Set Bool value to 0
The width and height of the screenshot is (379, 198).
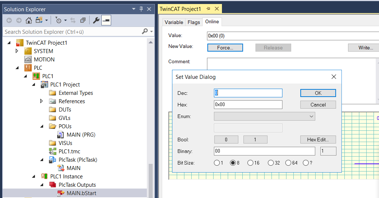226,140
